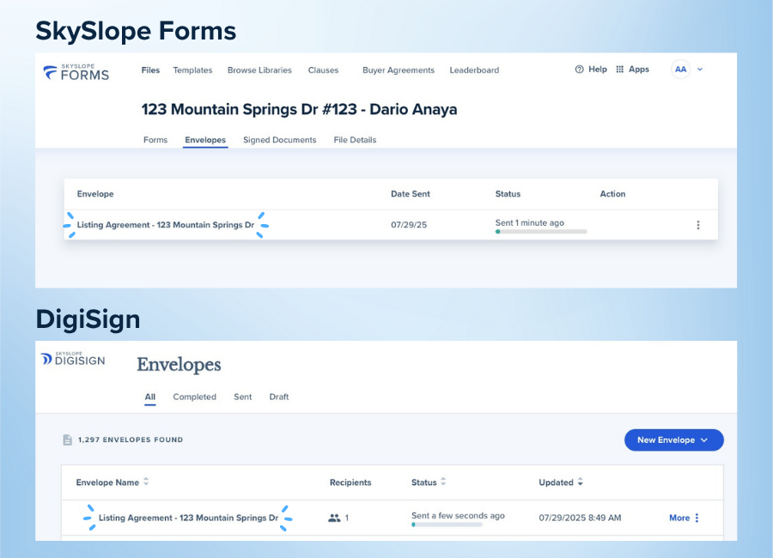The width and height of the screenshot is (773, 558).
Task: Click the Sent a few seconds ago progress bar
Action: click(x=447, y=525)
